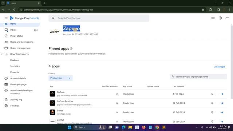Open Statistics reports
Image resolution: width=233 pixels, height=131 pixels.
[15, 66]
